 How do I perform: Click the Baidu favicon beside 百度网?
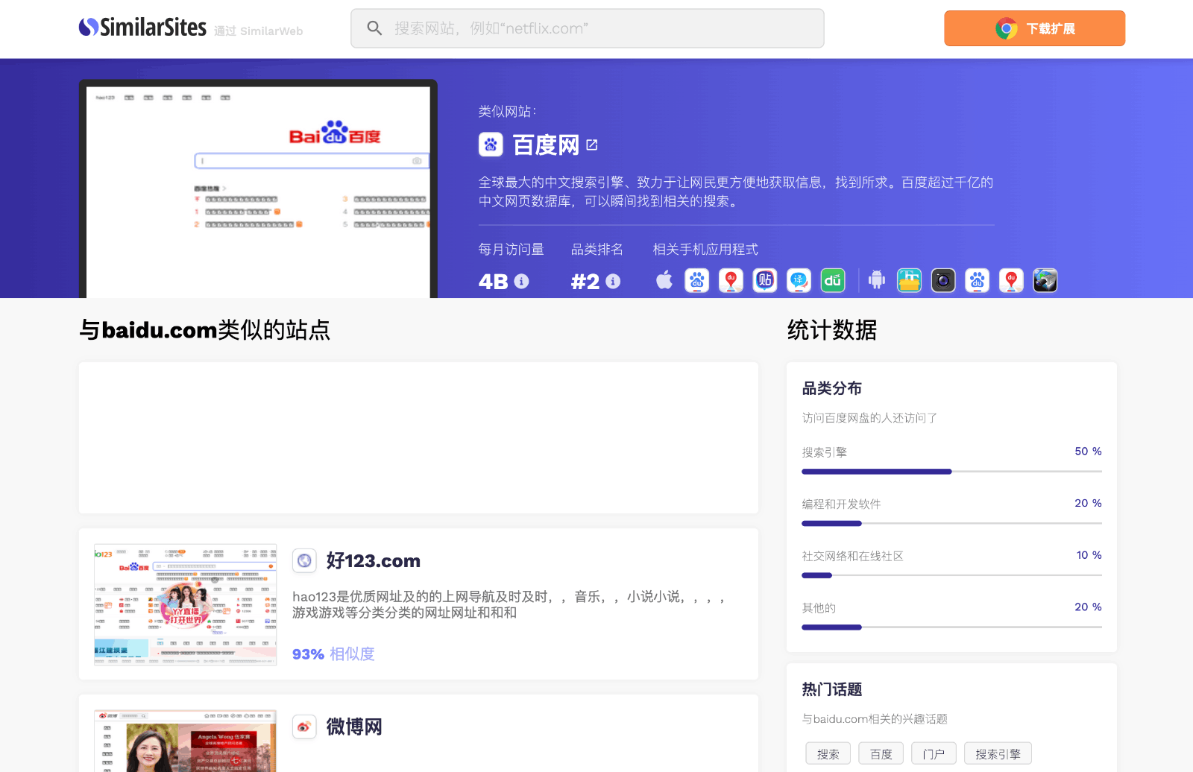[x=491, y=145]
